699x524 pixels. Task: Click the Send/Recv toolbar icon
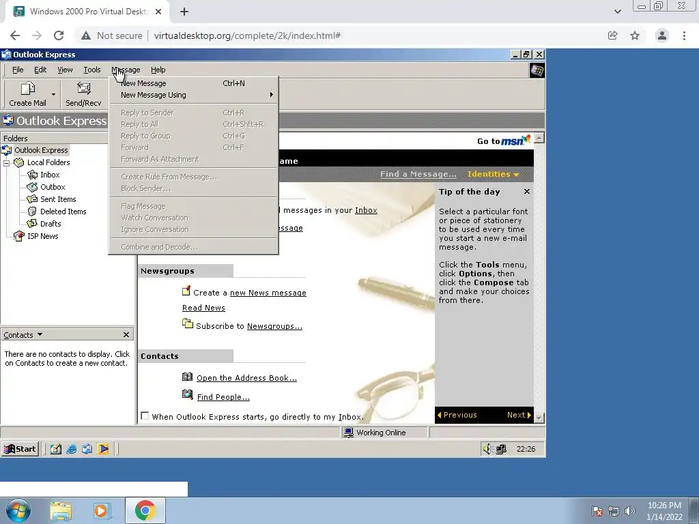click(x=83, y=88)
